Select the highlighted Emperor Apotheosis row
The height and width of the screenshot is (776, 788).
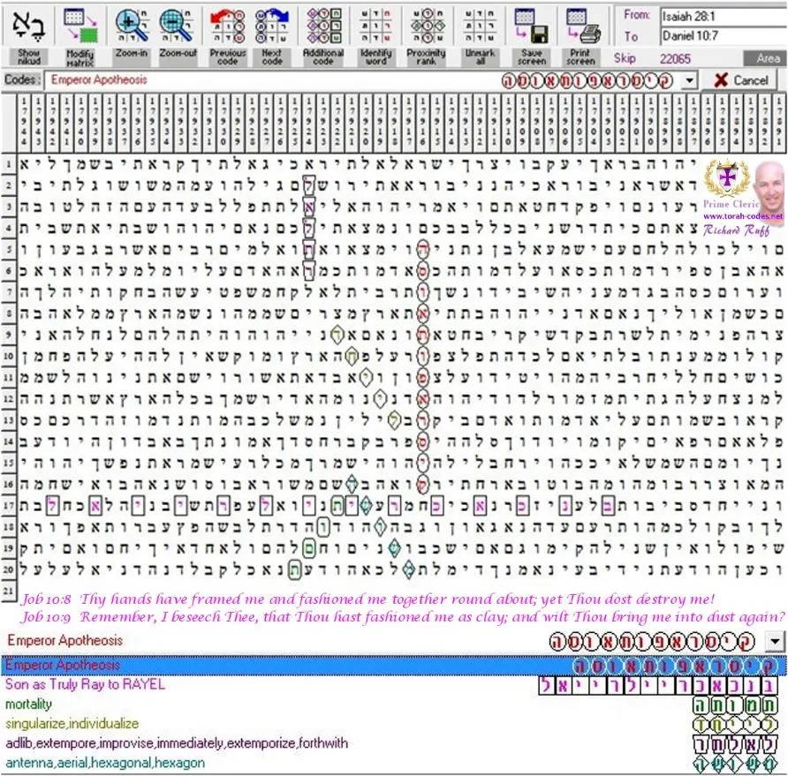393,665
